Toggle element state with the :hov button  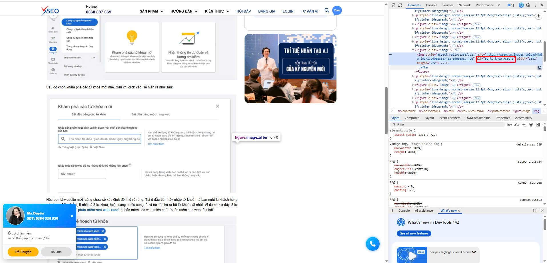click(x=509, y=125)
